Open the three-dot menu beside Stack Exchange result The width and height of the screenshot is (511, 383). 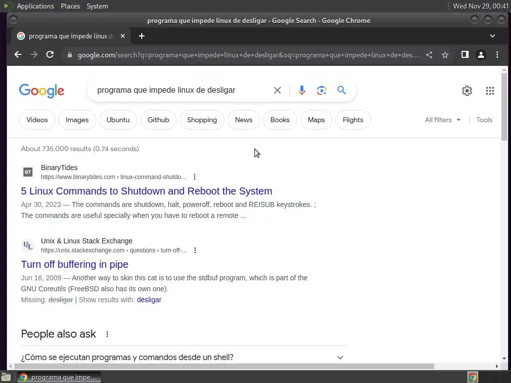point(195,250)
